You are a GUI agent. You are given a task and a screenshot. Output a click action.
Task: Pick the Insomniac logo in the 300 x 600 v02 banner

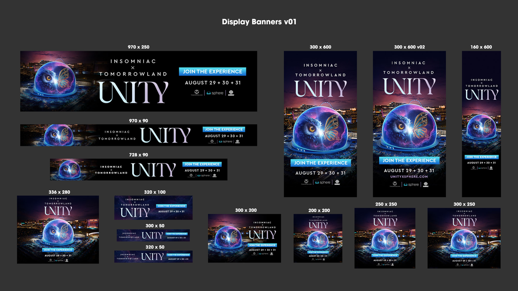[x=426, y=185]
